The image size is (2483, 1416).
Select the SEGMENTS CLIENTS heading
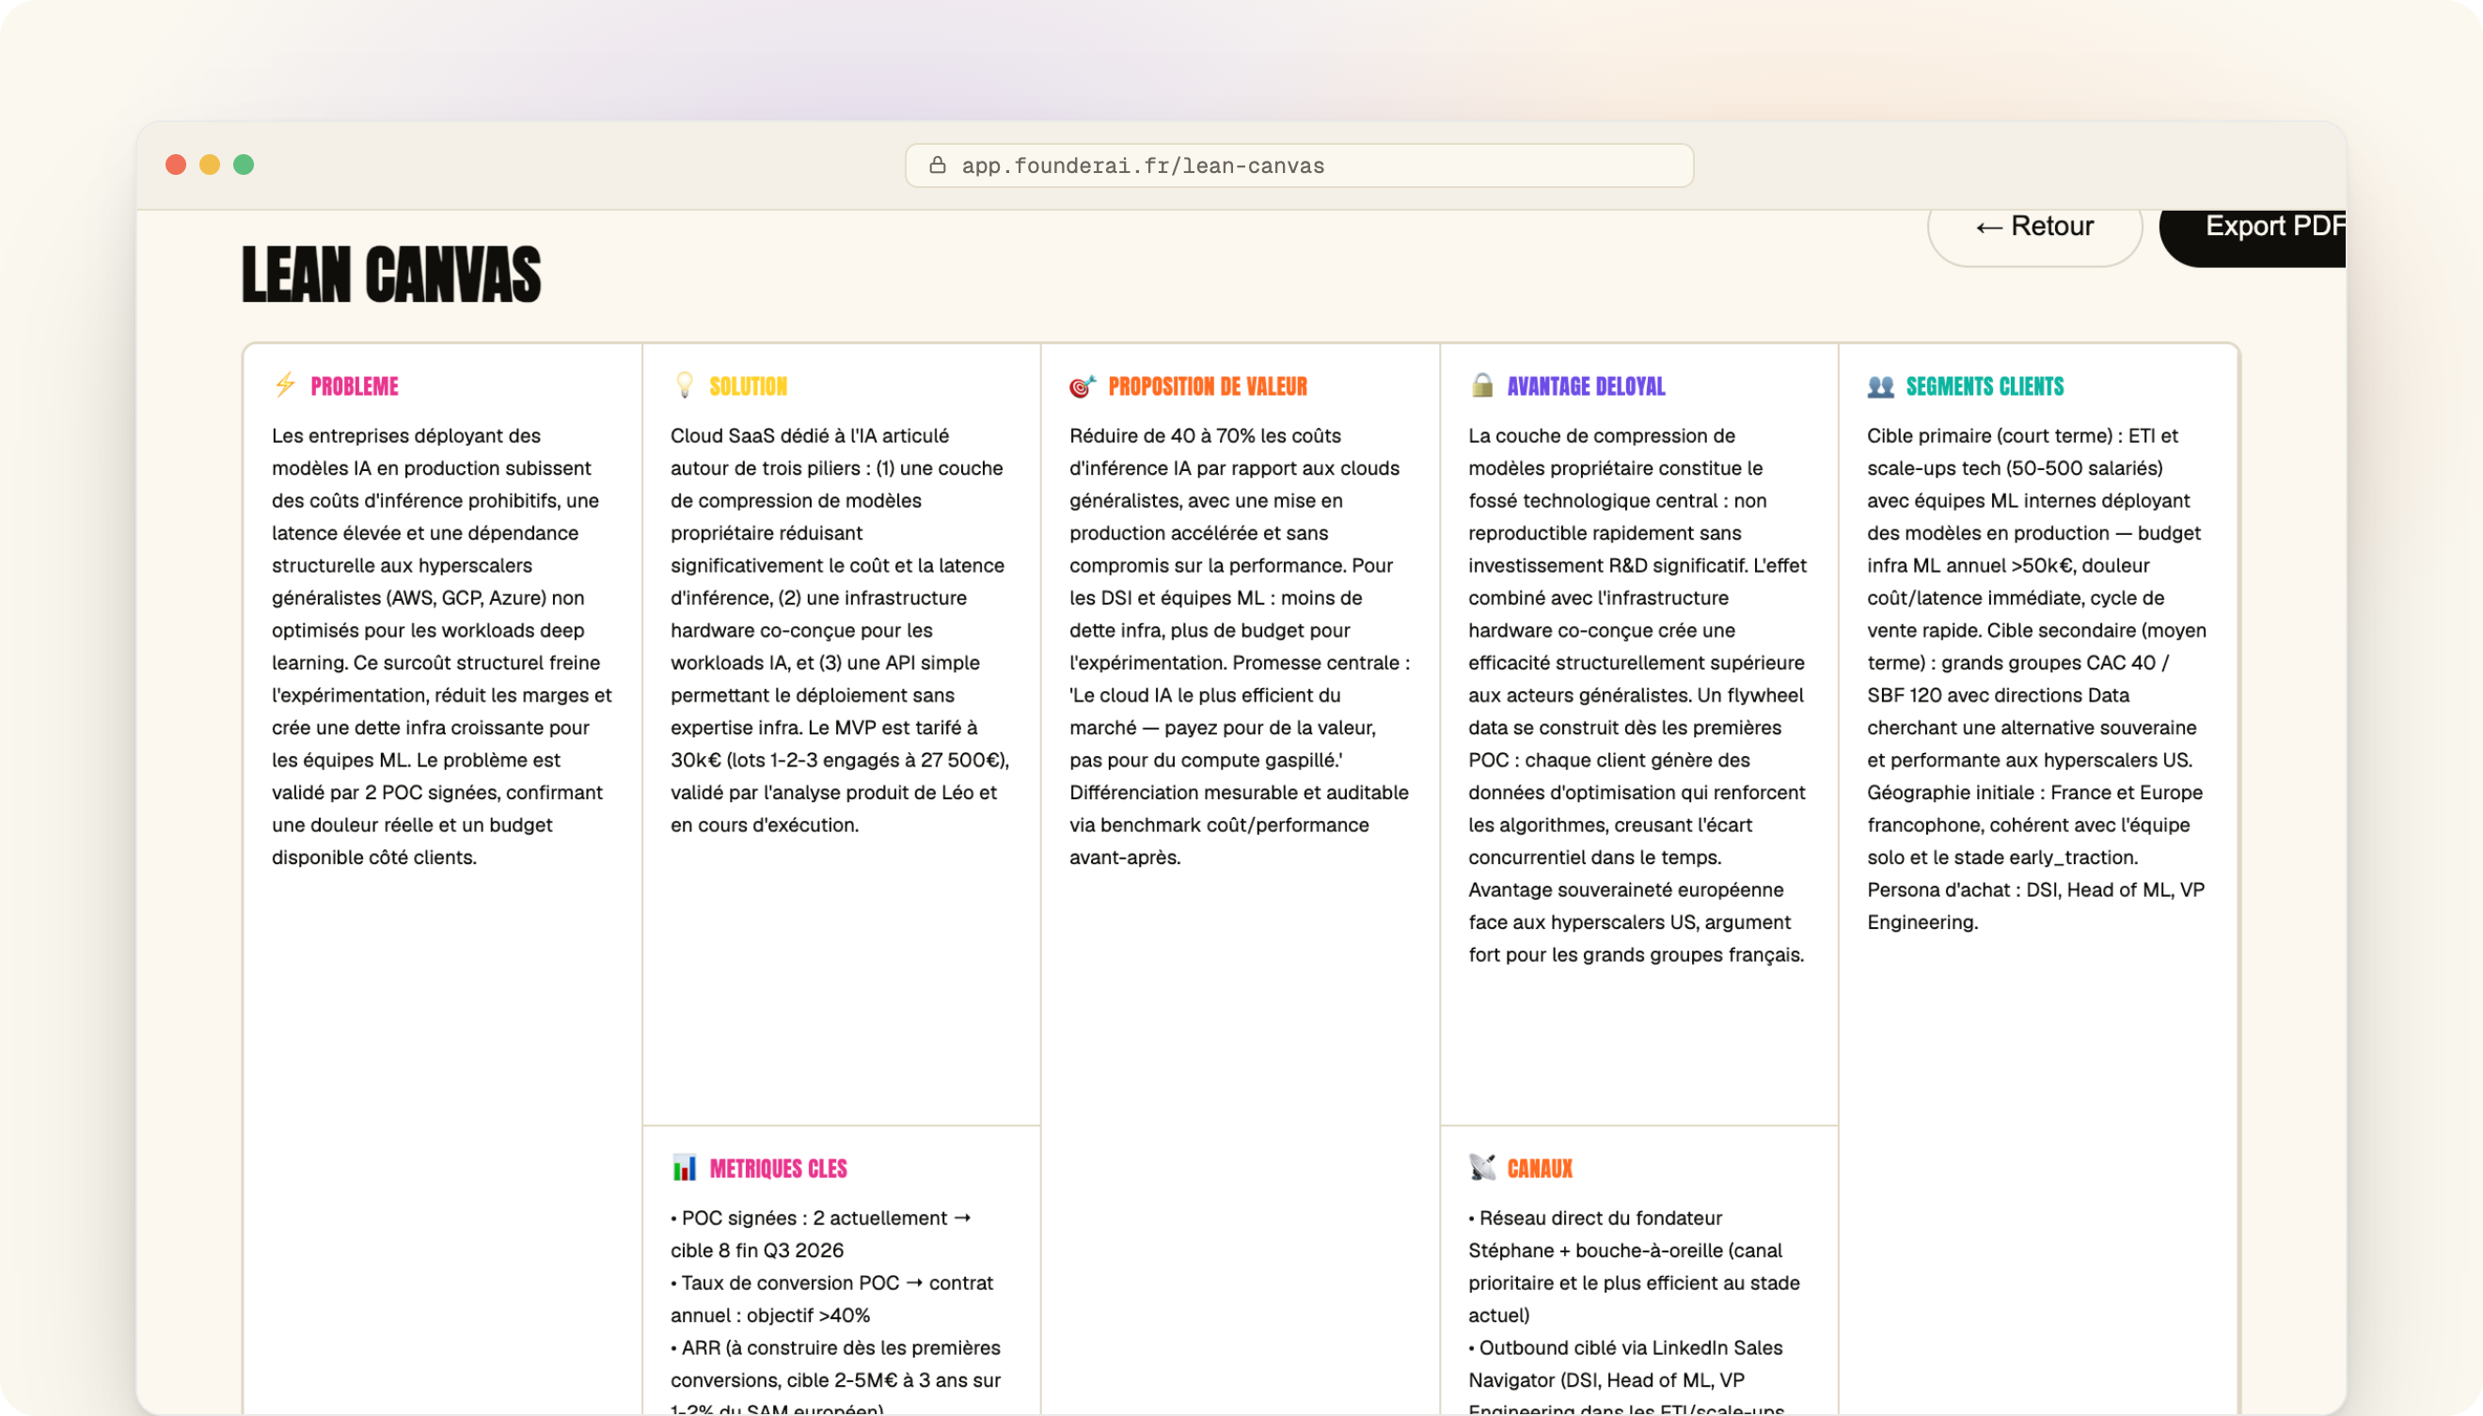tap(1985, 386)
